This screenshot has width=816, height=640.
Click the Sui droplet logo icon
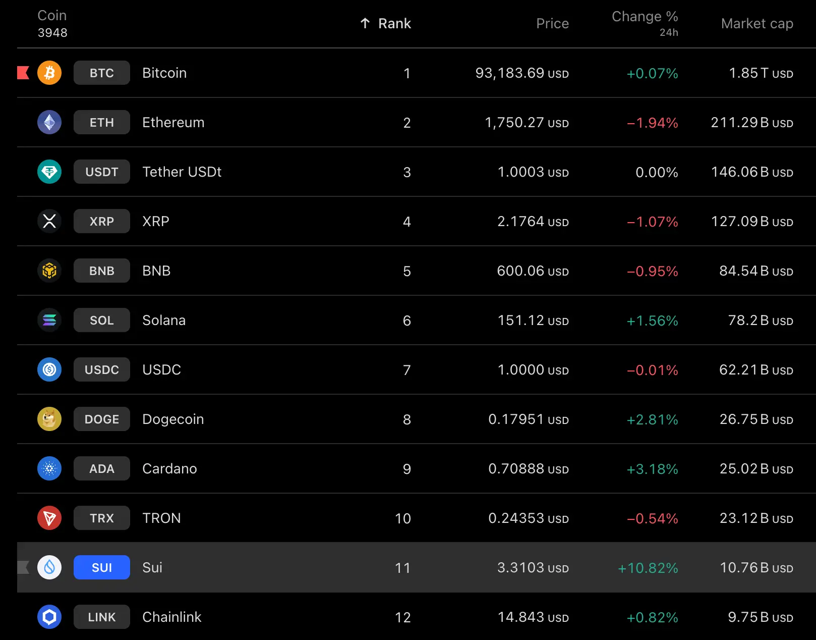click(49, 567)
